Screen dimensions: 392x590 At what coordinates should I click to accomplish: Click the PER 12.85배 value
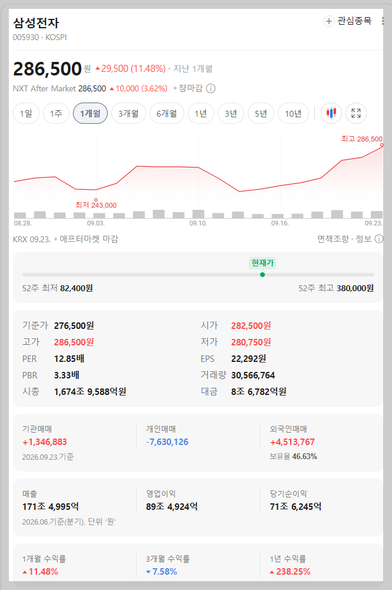point(69,358)
